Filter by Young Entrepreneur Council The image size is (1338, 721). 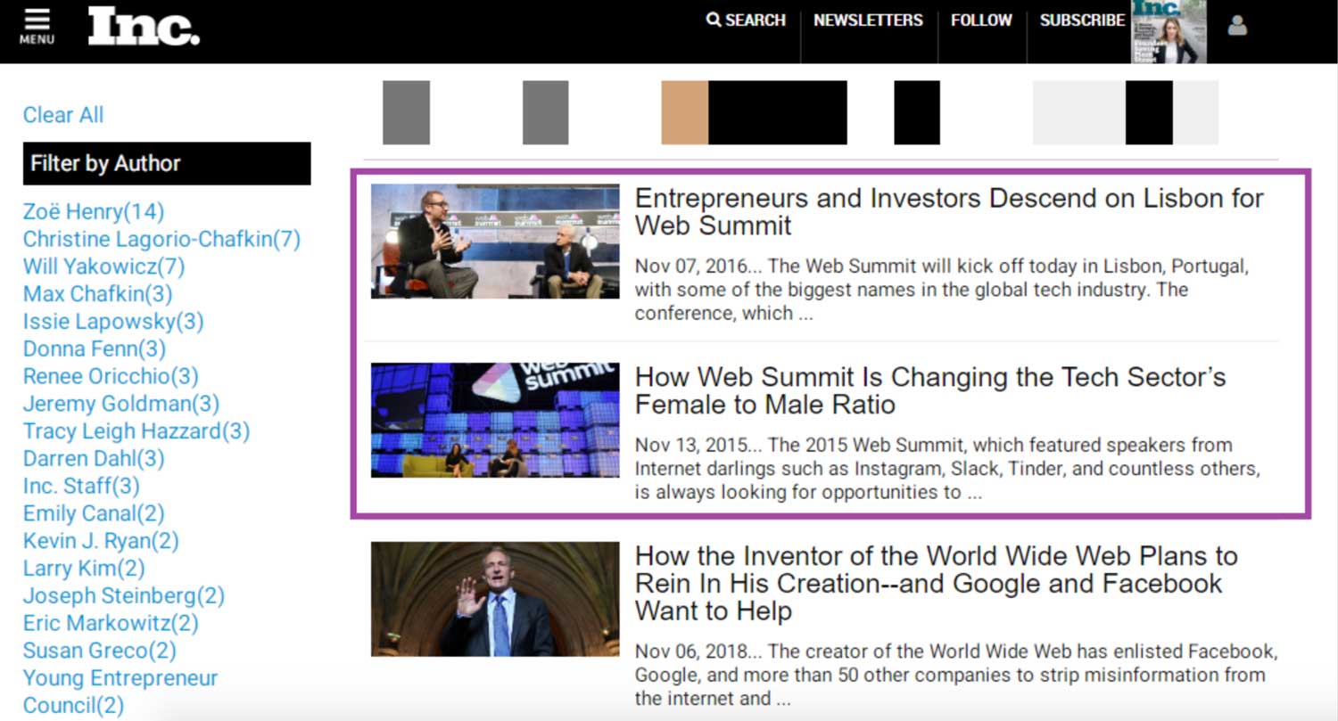[120, 692]
